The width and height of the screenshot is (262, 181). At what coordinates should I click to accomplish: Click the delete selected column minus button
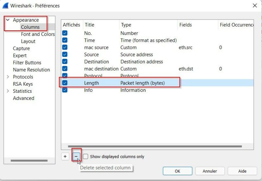point(76,156)
